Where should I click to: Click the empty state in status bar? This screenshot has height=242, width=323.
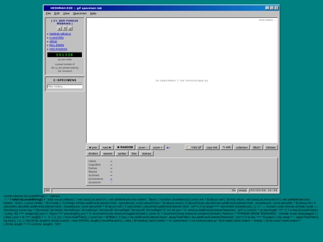click(243, 191)
